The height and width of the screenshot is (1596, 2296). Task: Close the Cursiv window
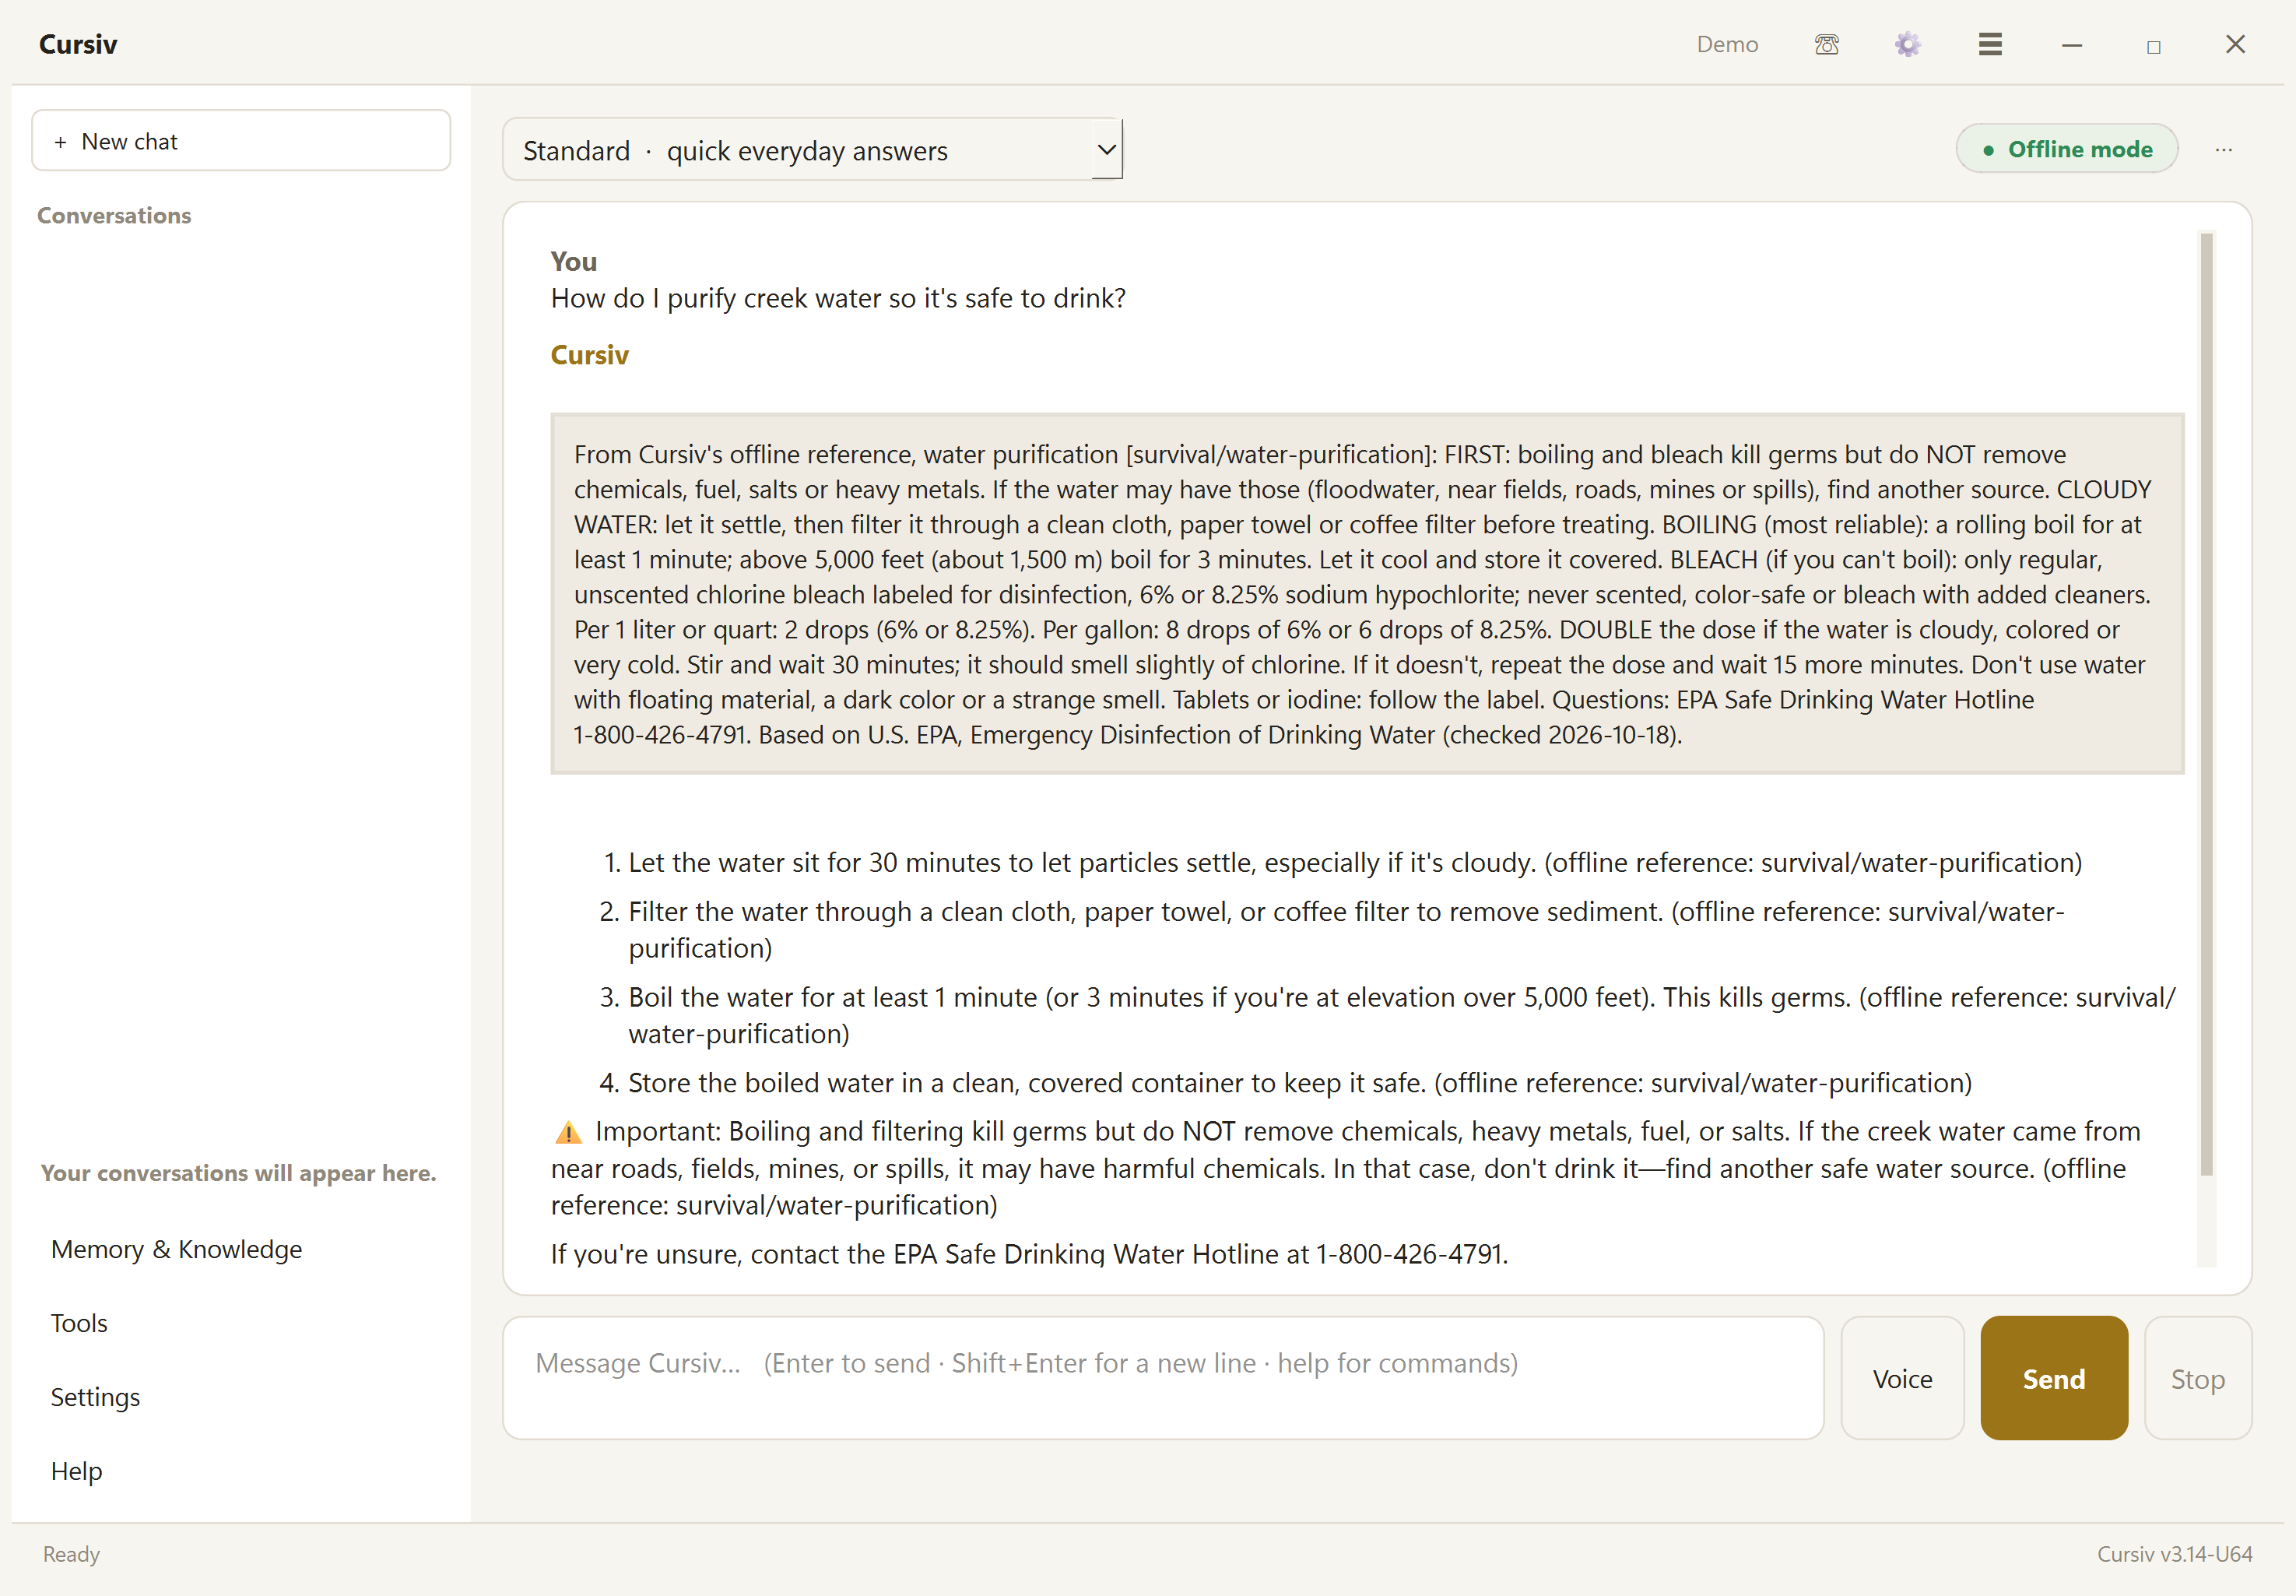(2235, 44)
